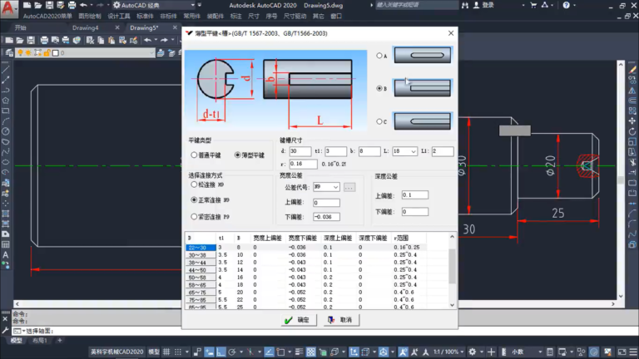The image size is (639, 359).
Task: Toggle Ortho mode in status bar
Action: click(x=220, y=352)
